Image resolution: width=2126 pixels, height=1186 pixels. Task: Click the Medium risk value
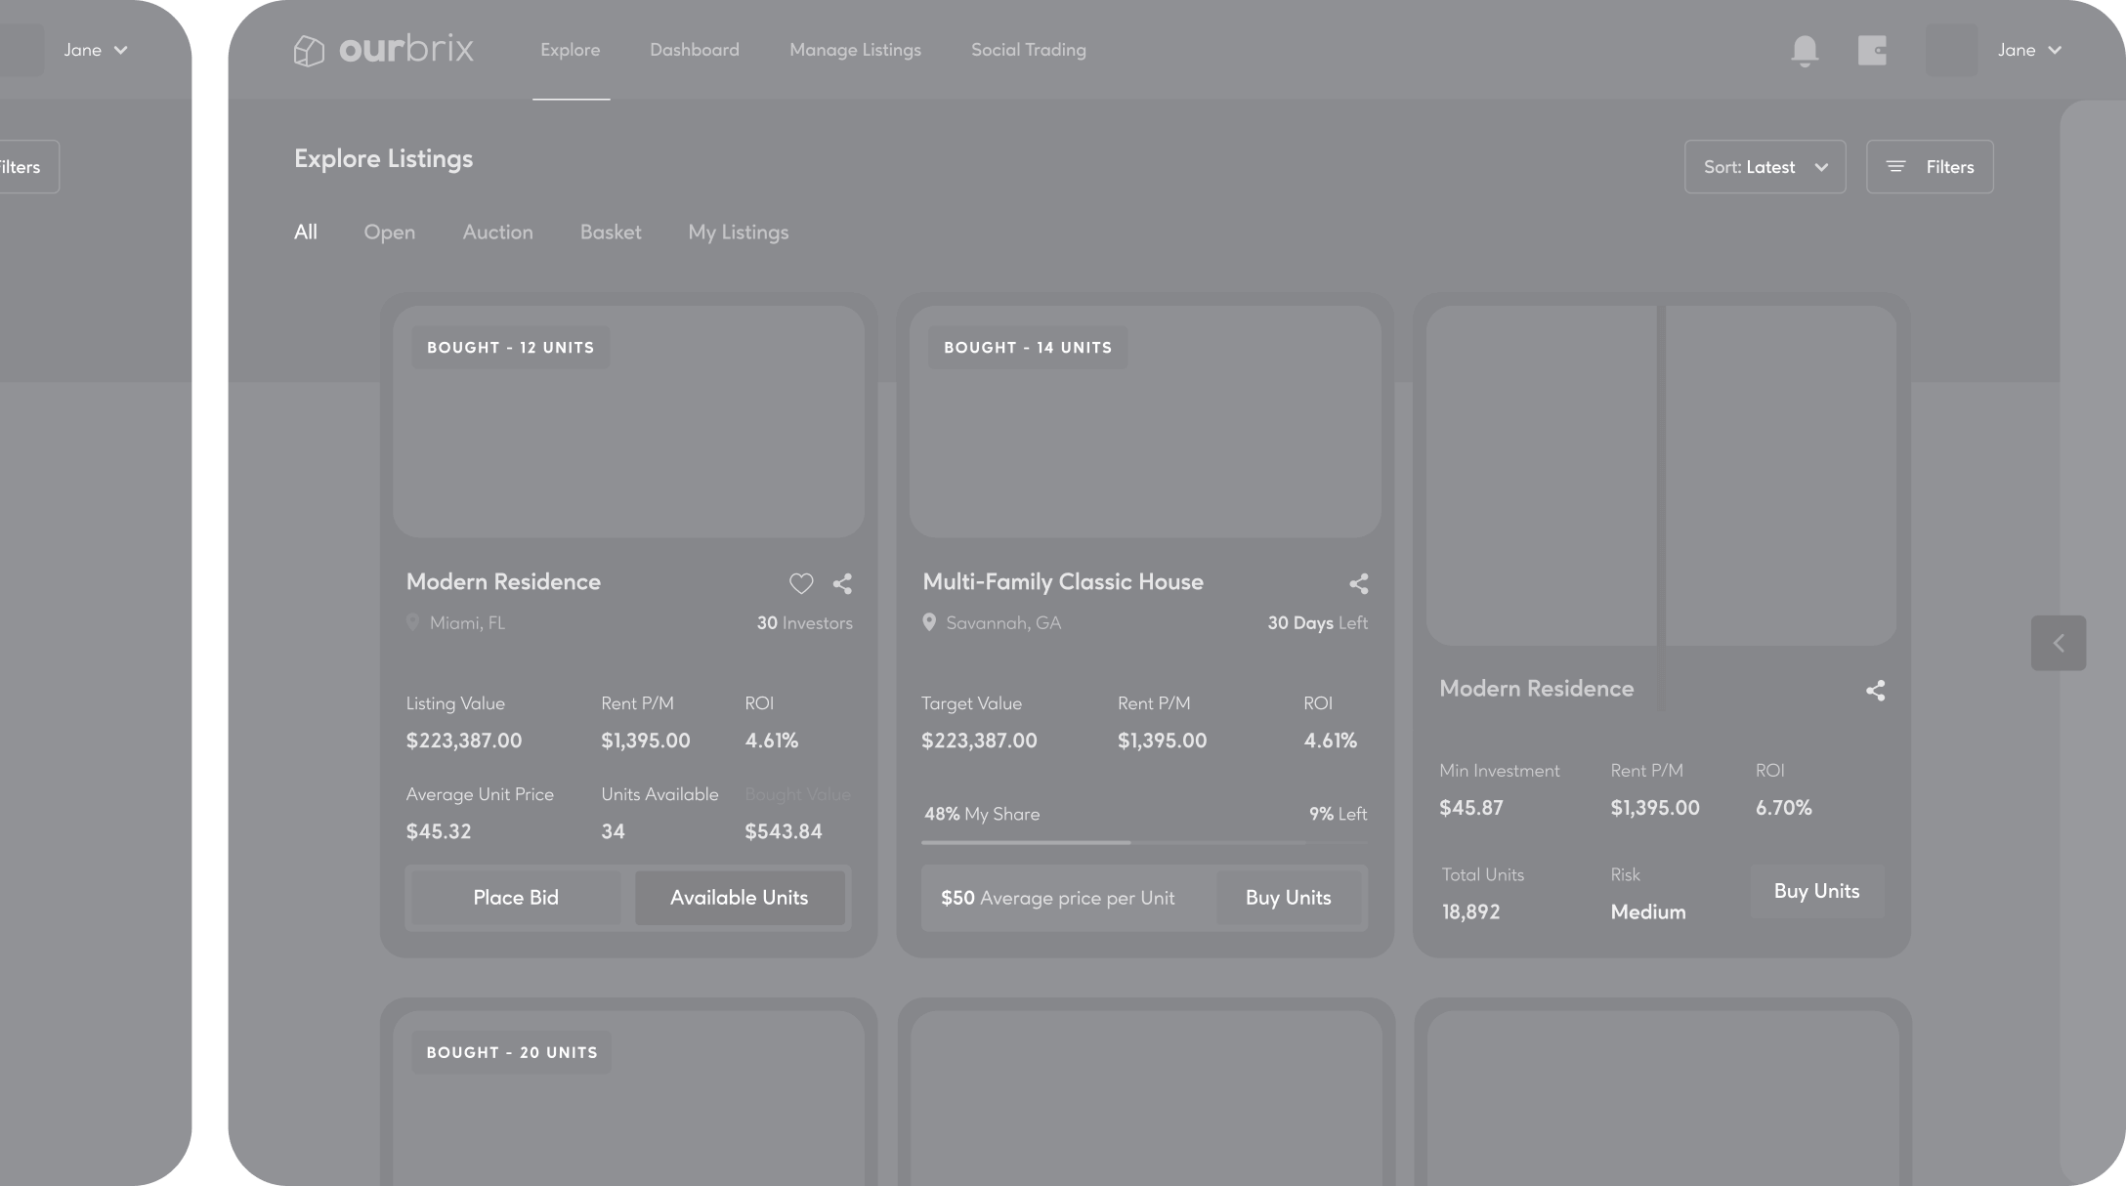pos(1648,912)
